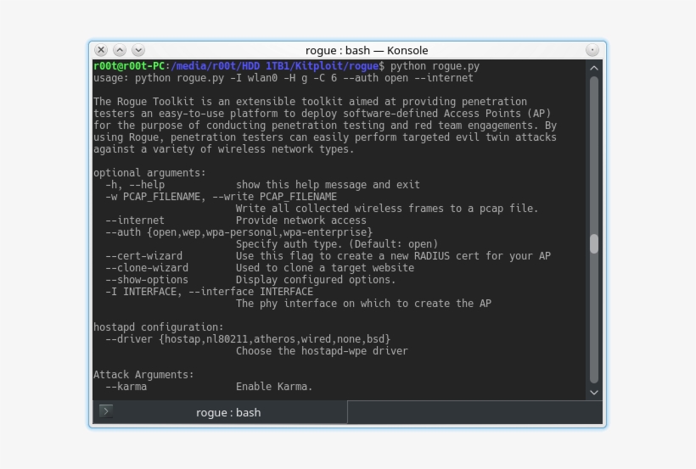This screenshot has height=469, width=696.
Task: Click '--driver {hostap,nl80211,atheros,wired,none,bsd}' line
Action: coord(248,339)
